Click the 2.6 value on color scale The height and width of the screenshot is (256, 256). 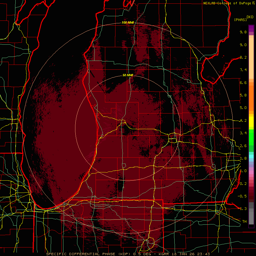pos(243,146)
